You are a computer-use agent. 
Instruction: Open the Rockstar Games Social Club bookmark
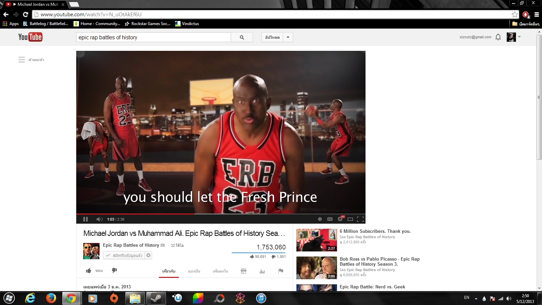click(148, 24)
